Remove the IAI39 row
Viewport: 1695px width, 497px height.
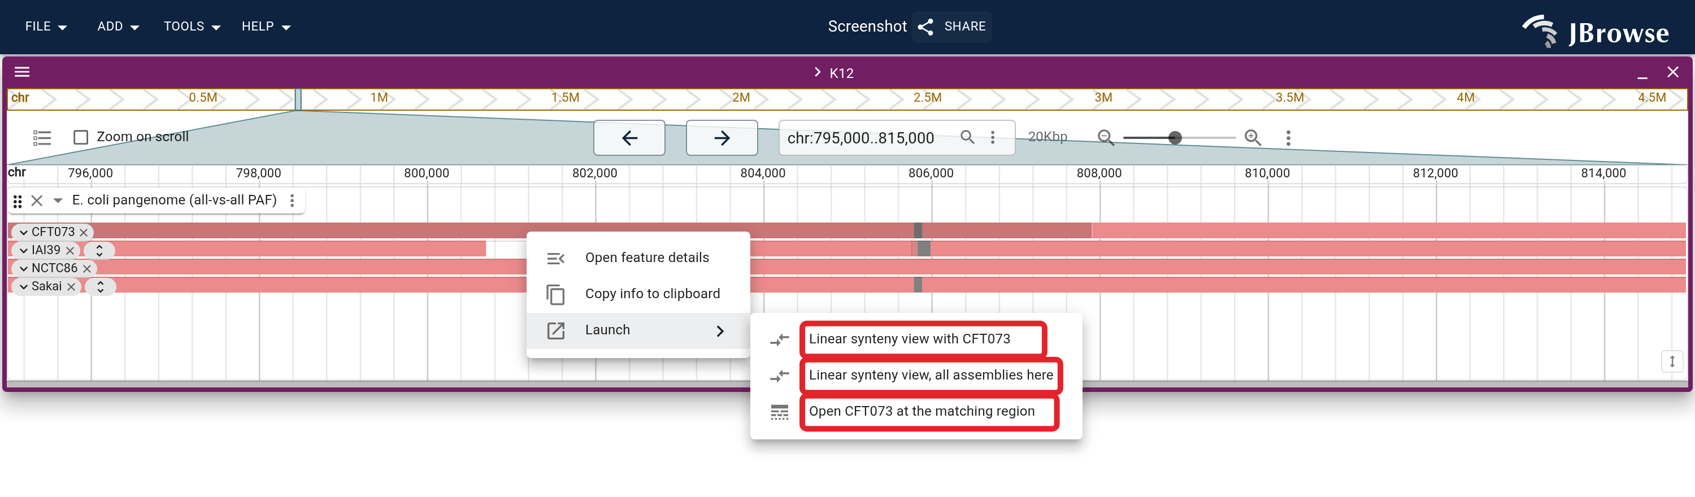click(x=69, y=250)
